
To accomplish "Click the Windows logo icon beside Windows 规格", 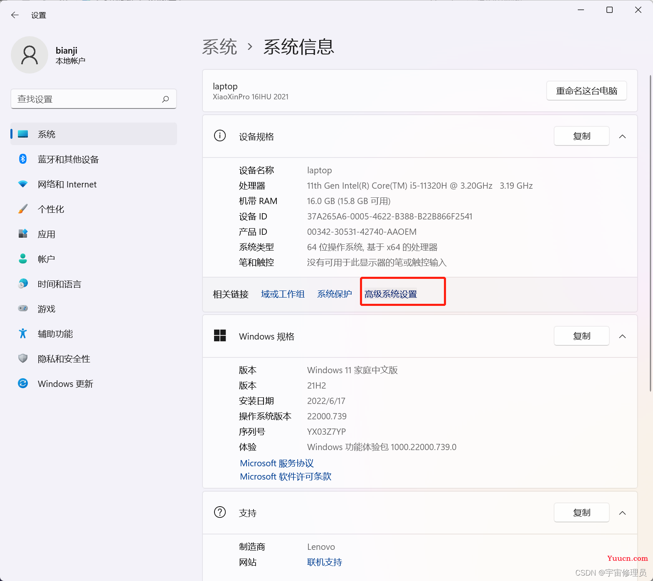I will pyautogui.click(x=220, y=335).
